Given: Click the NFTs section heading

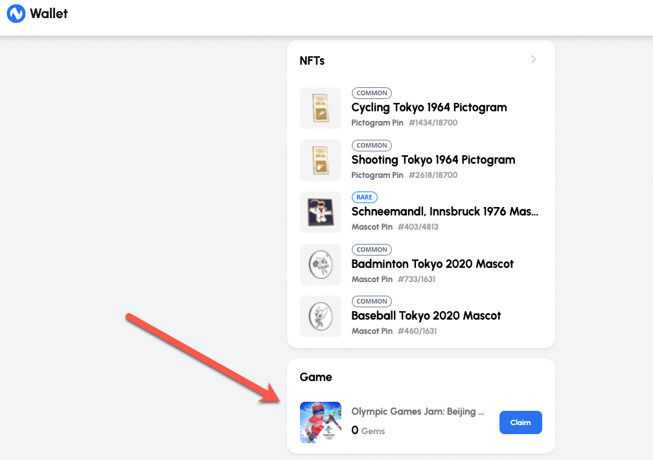Looking at the screenshot, I should (x=312, y=61).
